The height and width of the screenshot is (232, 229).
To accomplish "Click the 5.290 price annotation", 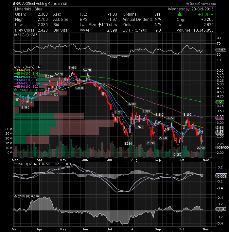I will pos(49,77).
